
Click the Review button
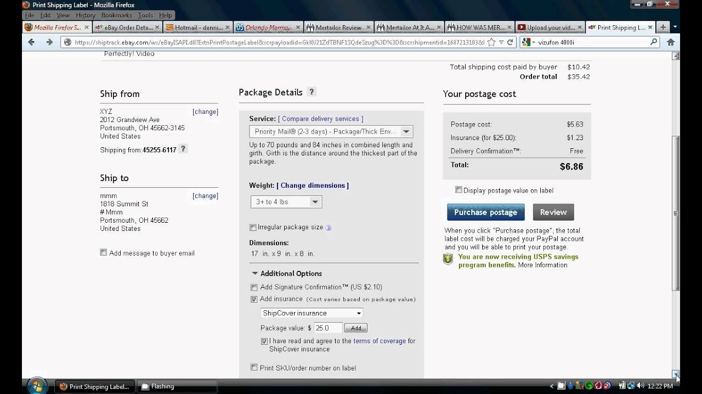pos(553,212)
